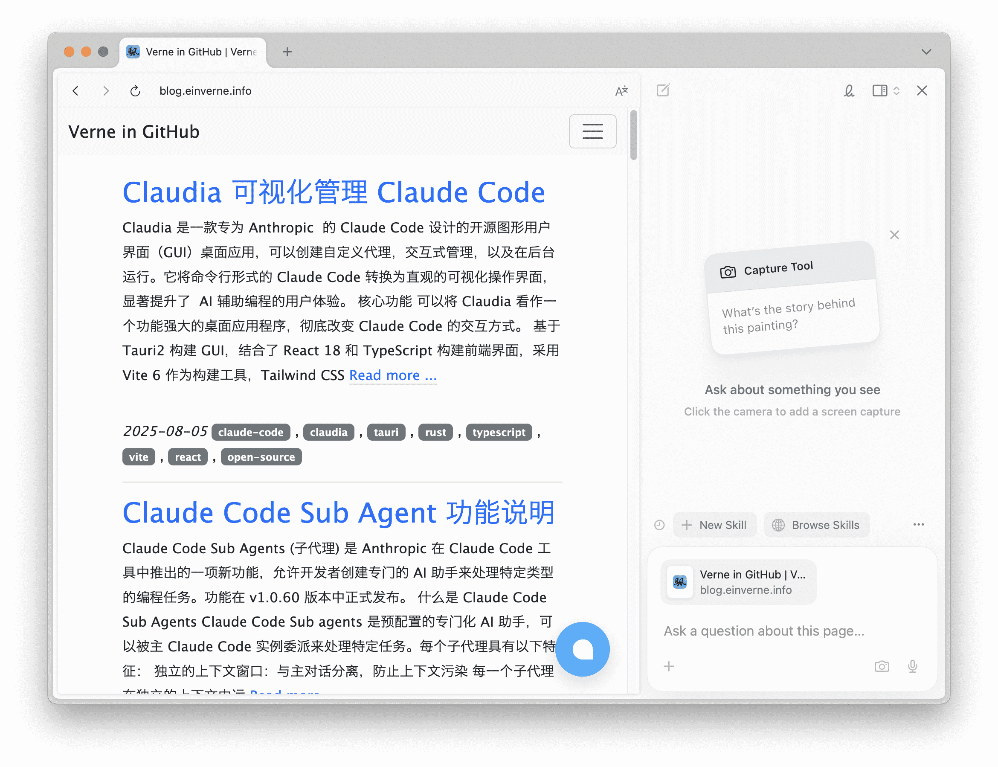Add attachment with the plus icon
This screenshot has width=998, height=767.
tap(669, 667)
